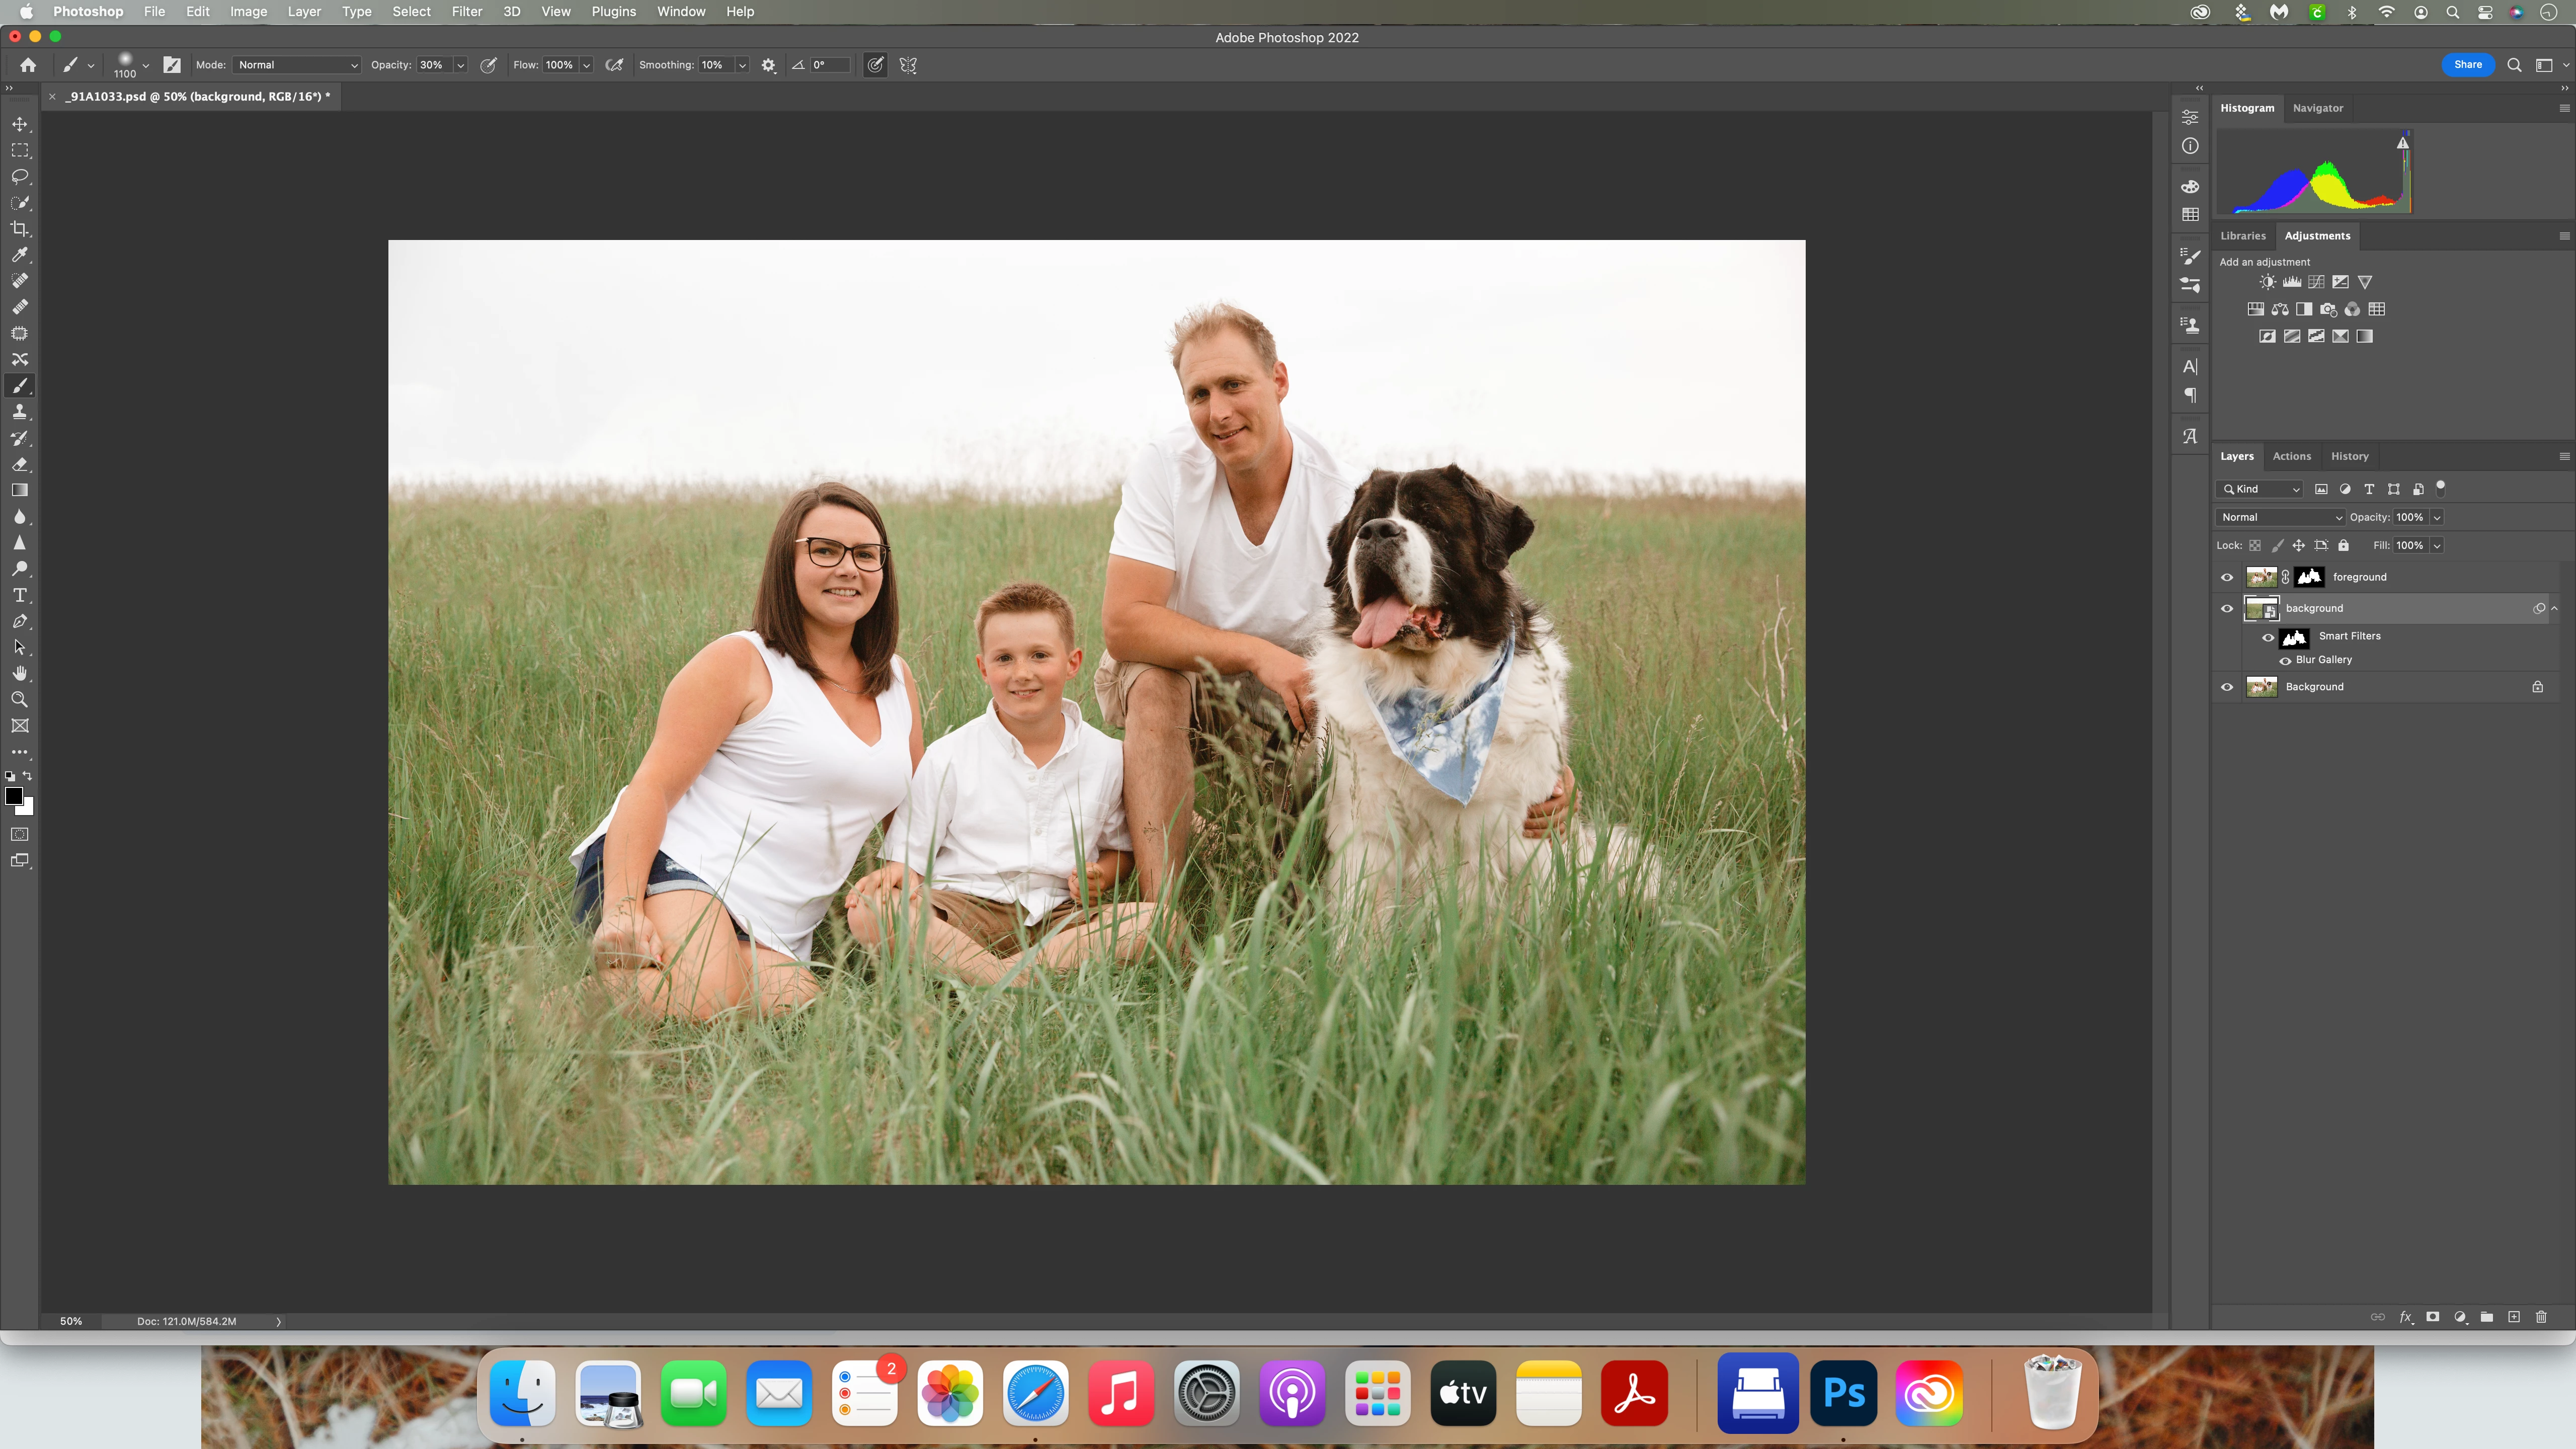The height and width of the screenshot is (1449, 2576).
Task: Select the Crop tool
Action: tap(19, 229)
